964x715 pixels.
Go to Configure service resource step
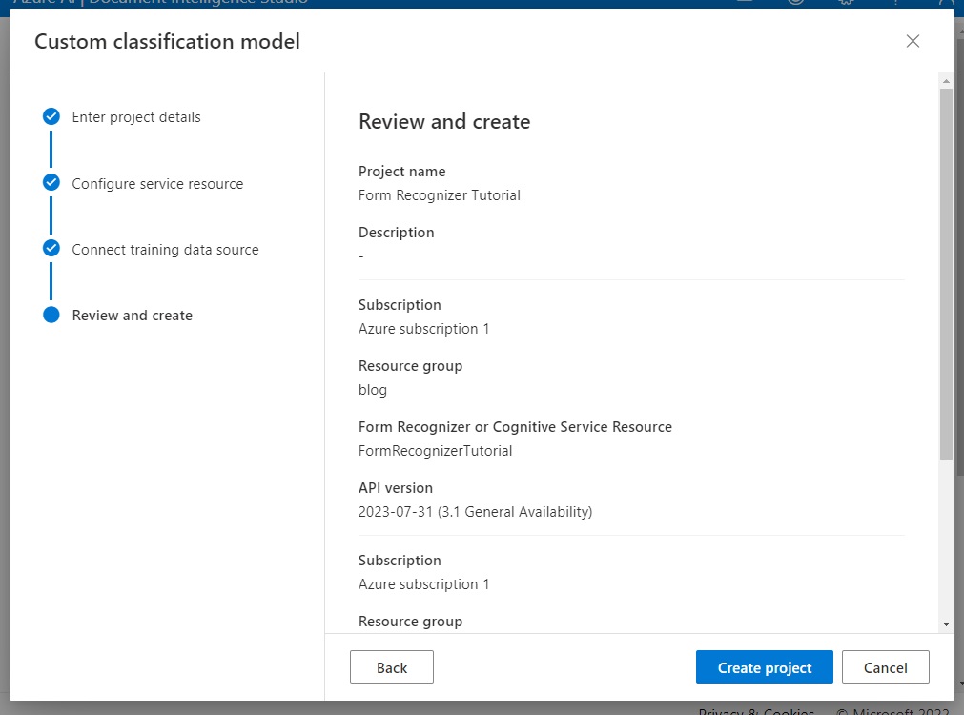tap(157, 183)
